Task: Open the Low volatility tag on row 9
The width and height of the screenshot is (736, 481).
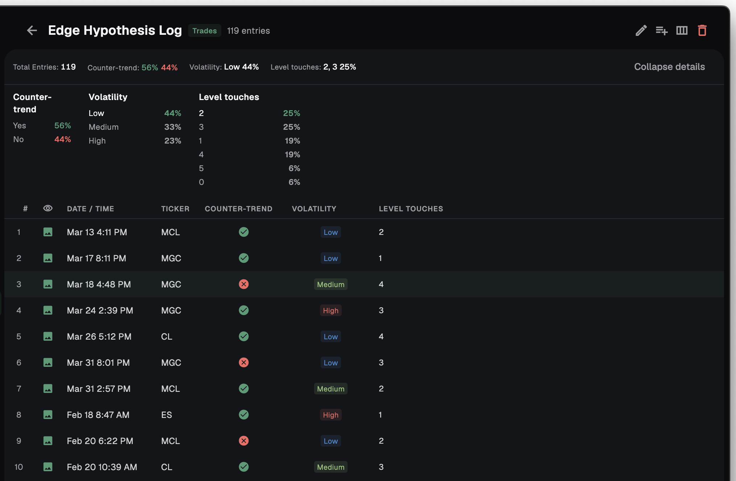Action: [331, 441]
